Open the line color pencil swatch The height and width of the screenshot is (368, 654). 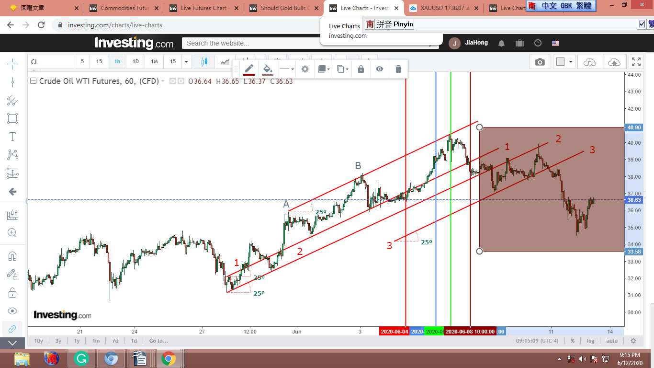tap(249, 69)
